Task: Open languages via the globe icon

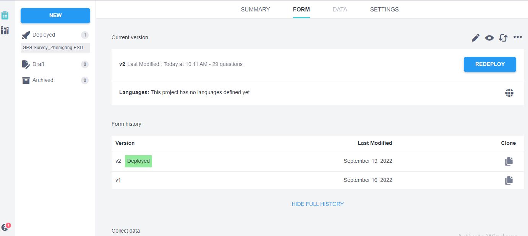Action: pyautogui.click(x=509, y=93)
